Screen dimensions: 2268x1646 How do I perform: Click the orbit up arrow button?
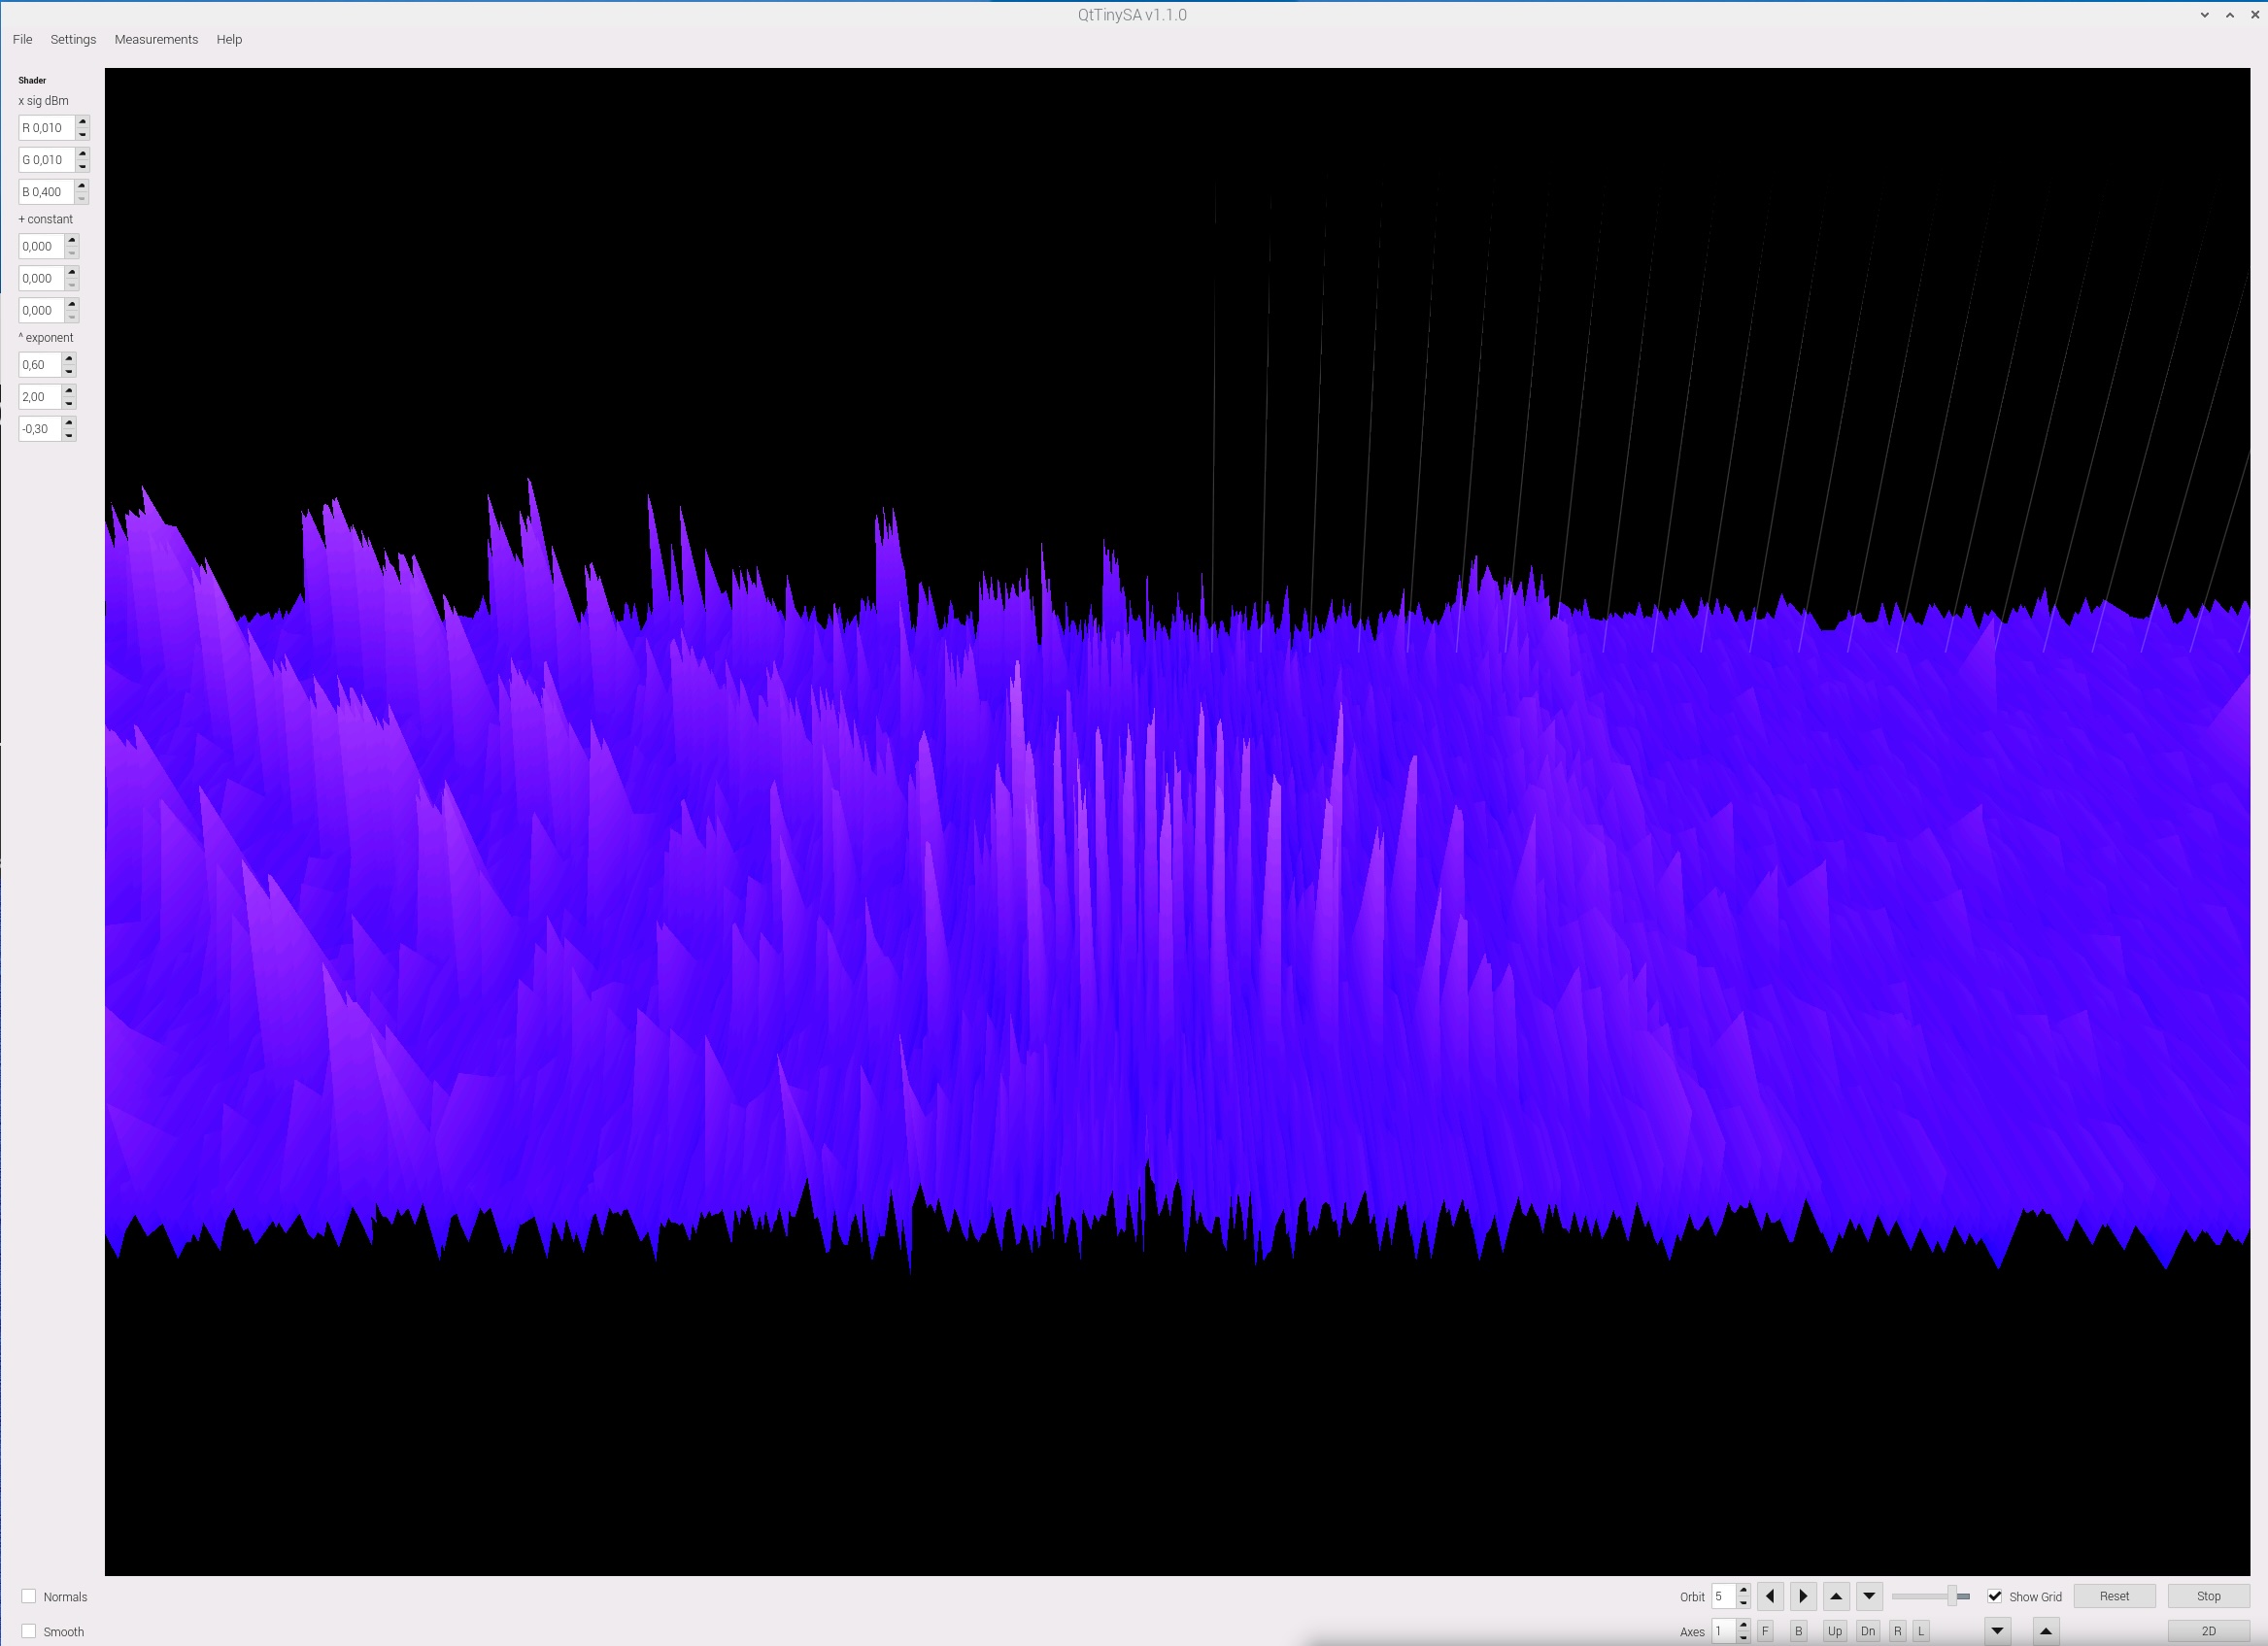tap(1836, 1597)
